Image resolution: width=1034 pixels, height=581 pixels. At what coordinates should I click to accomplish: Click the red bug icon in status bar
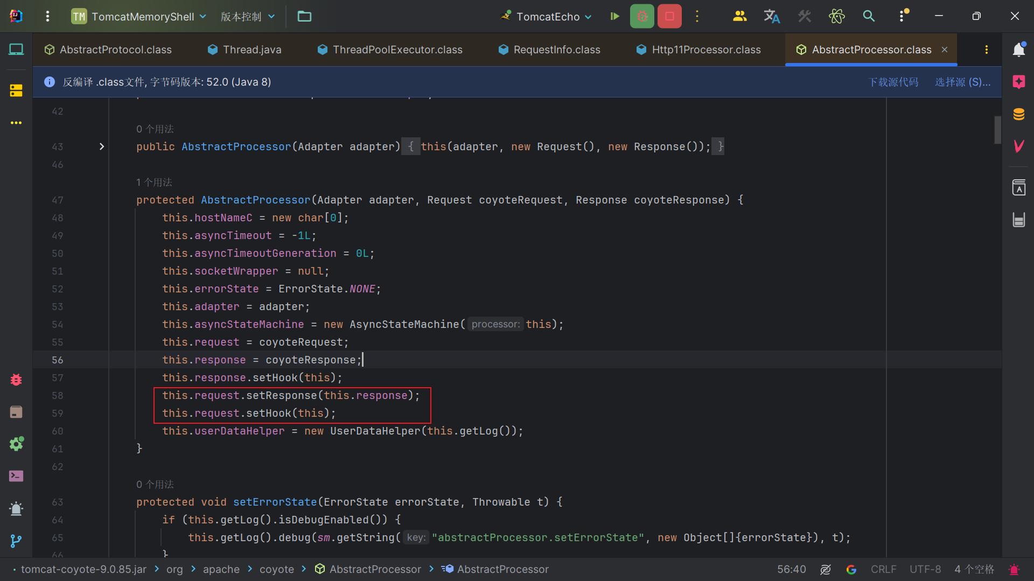coord(1014,569)
